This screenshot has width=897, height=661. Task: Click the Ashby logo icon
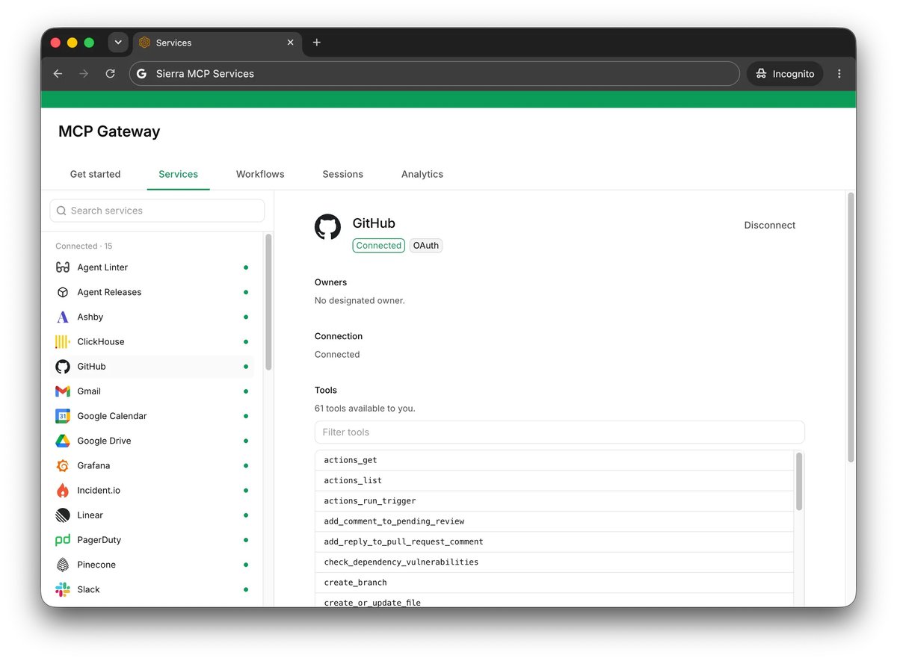pyautogui.click(x=63, y=317)
